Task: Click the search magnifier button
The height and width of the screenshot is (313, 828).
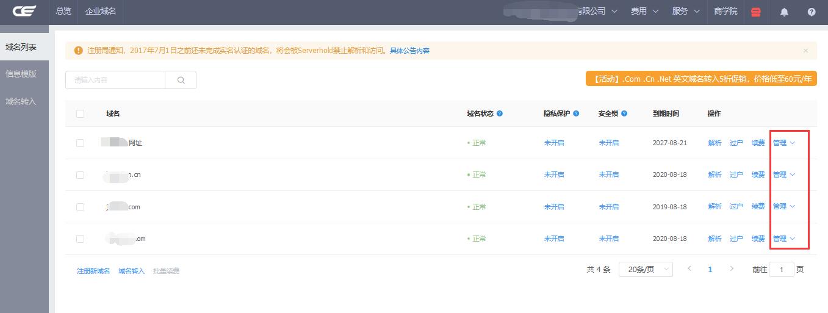Action: click(x=181, y=80)
